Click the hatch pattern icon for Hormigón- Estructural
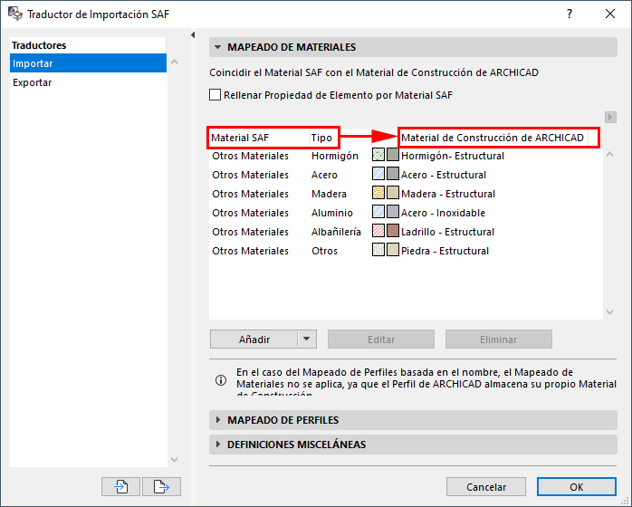The height and width of the screenshot is (507, 632). (x=378, y=155)
